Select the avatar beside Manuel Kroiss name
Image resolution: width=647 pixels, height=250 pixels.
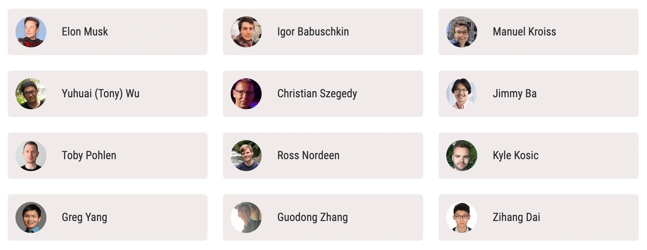coord(462,32)
